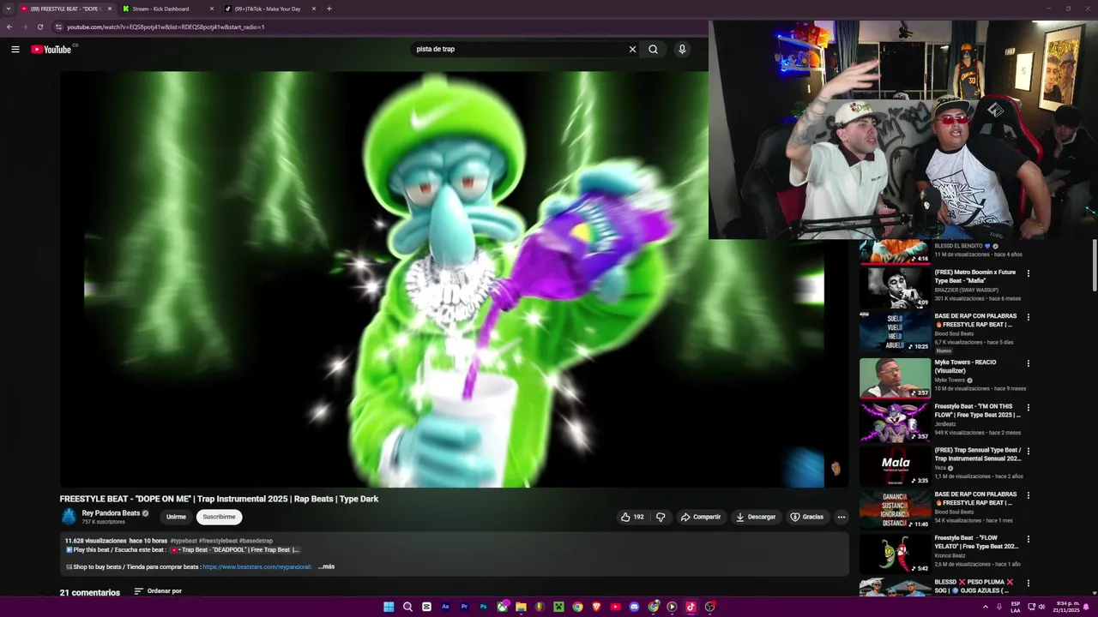
Task: Open options for "I'M ON THIS FLOW" beat
Action: click(x=1028, y=408)
